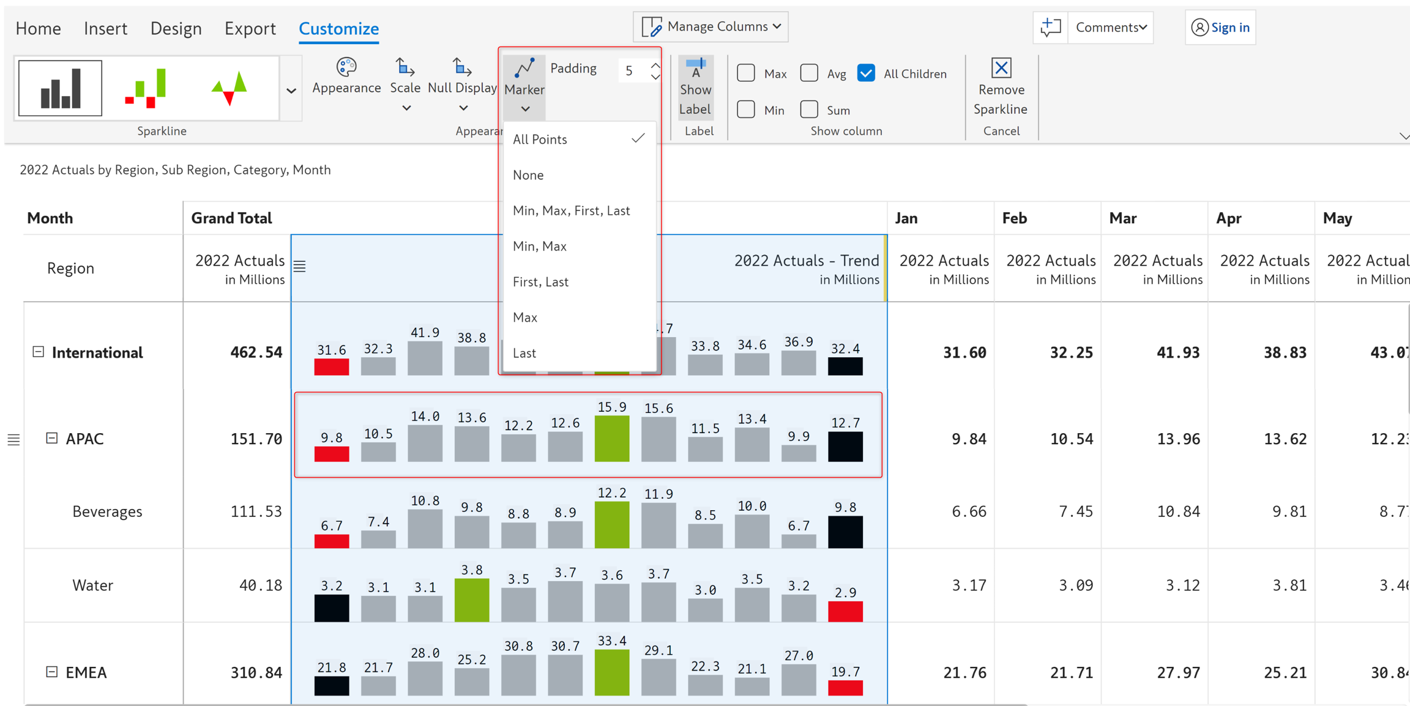Click the add comment icon
This screenshot has width=1410, height=706.
(x=1050, y=28)
